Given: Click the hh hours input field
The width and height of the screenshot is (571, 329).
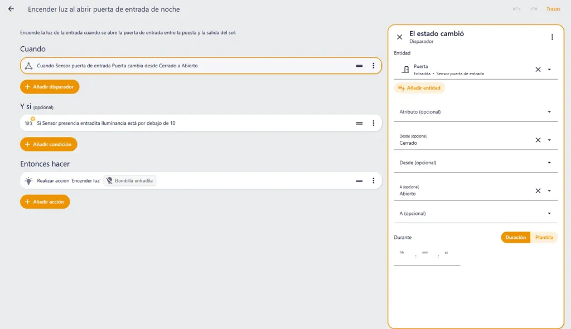Looking at the screenshot, I should pos(404,256).
